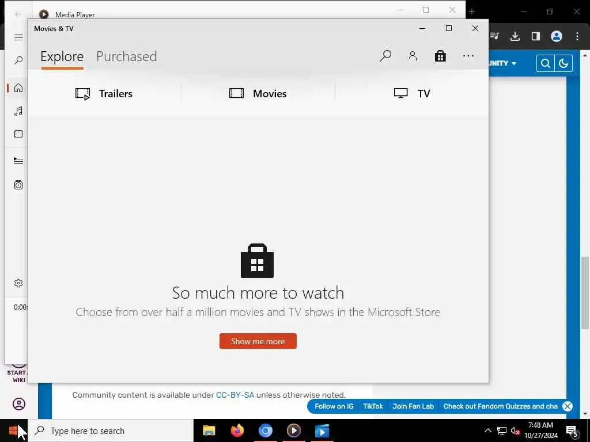590x442 pixels.
Task: Click Media Player search icon in sidebar
Action: tap(18, 60)
